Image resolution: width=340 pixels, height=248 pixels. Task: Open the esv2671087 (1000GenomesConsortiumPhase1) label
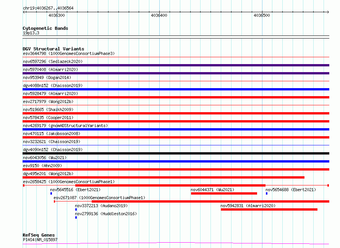pos(99,198)
